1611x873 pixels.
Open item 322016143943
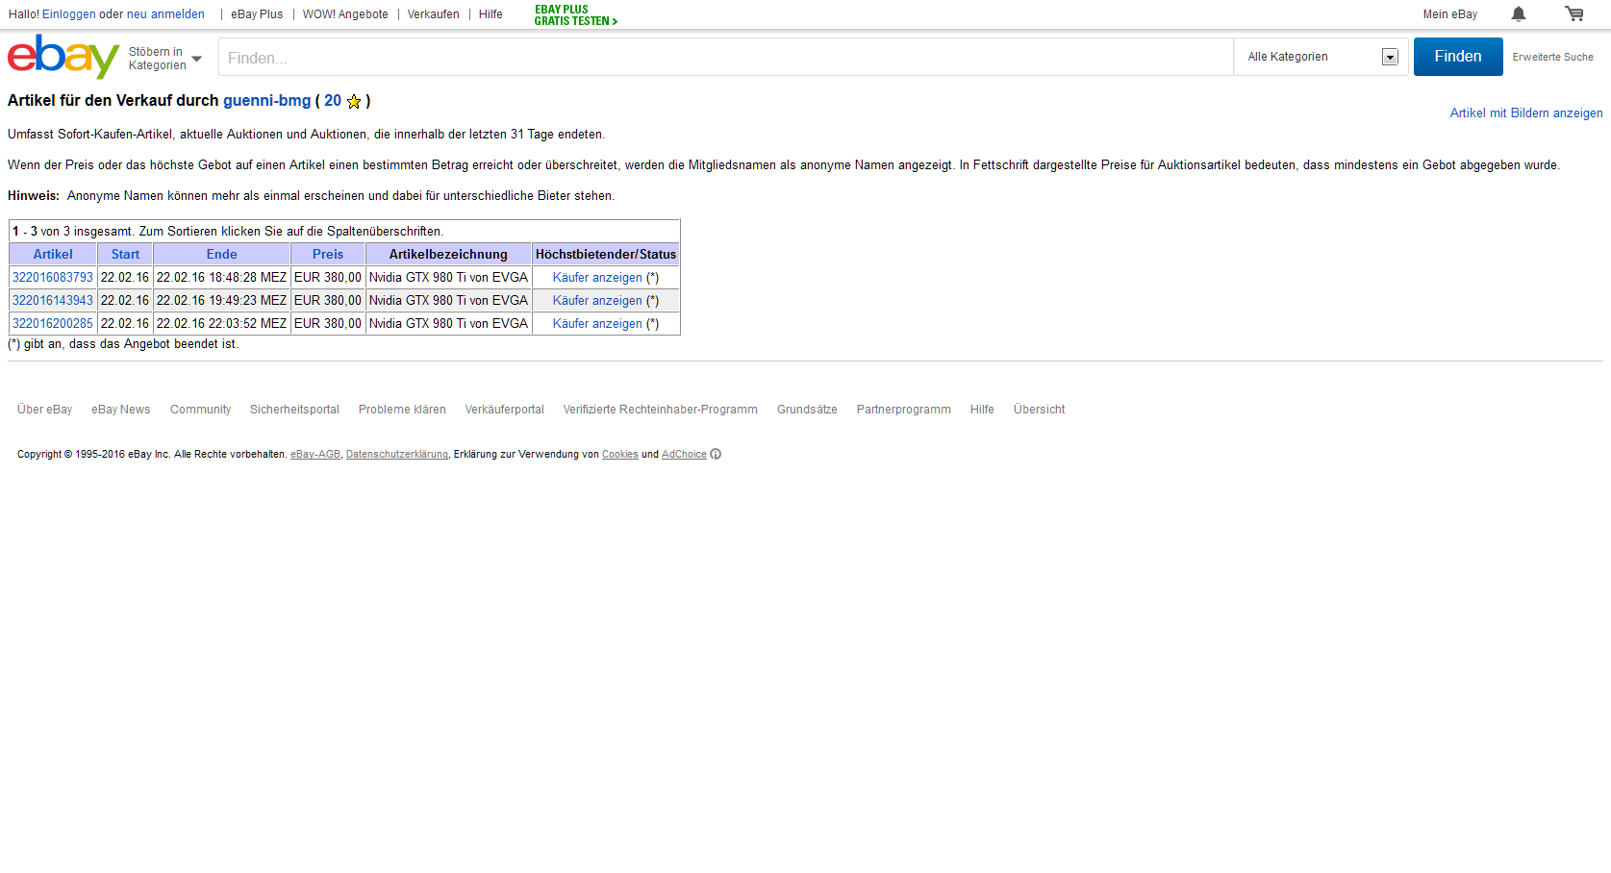pyautogui.click(x=53, y=301)
